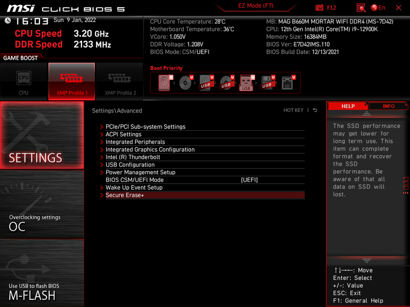Enable XMP Profile 2
Screen dimensions: 410x307
click(120, 81)
